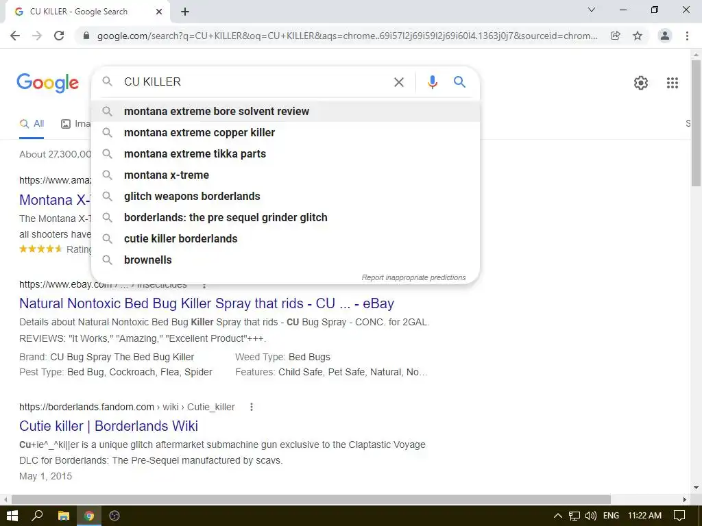The height and width of the screenshot is (526, 702).
Task: Open the notification center icon
Action: pyautogui.click(x=679, y=516)
